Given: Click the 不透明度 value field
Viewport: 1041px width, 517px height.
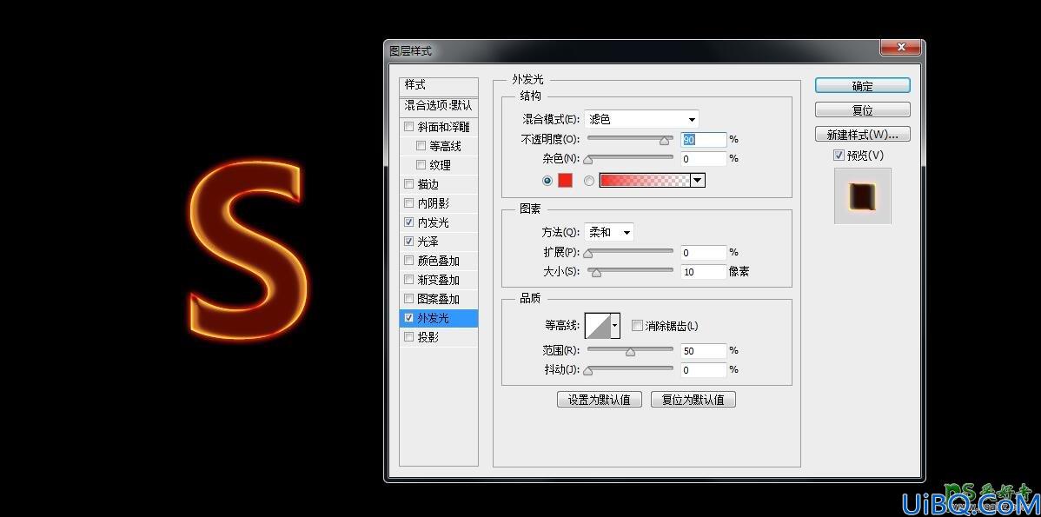Looking at the screenshot, I should 704,139.
